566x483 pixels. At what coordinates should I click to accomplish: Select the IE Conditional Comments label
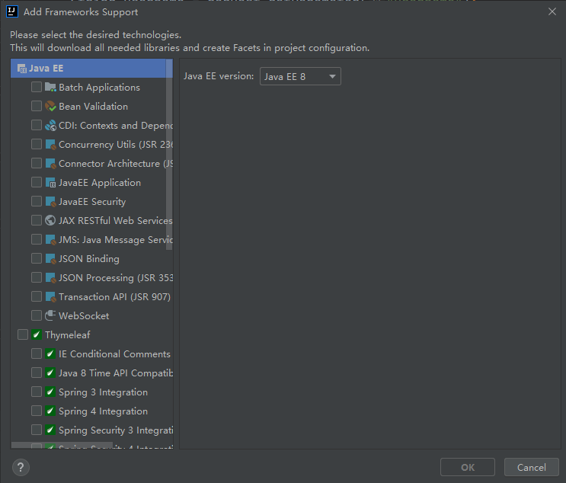coord(114,353)
